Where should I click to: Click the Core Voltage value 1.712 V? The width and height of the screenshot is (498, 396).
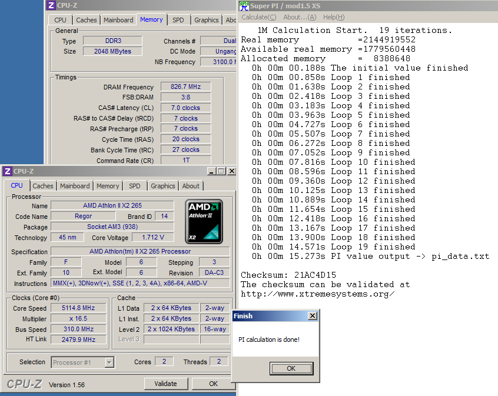point(153,237)
